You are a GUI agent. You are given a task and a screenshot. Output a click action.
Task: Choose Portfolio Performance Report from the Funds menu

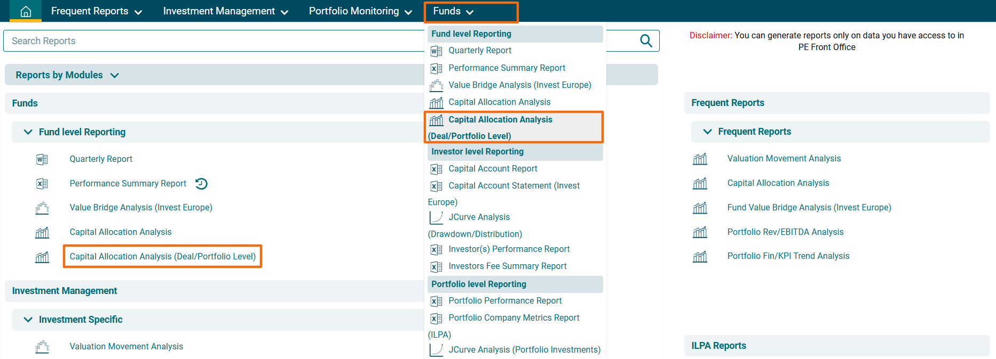[505, 301]
